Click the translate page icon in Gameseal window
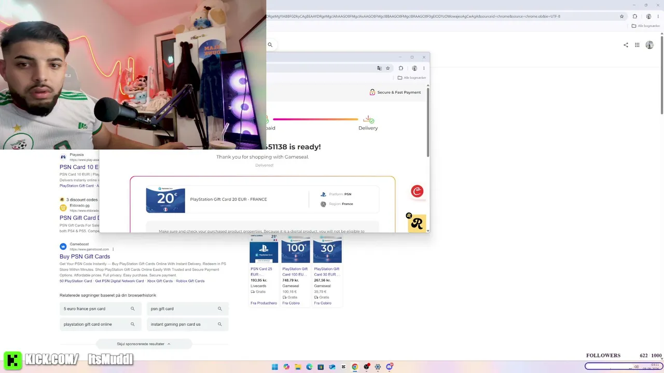The width and height of the screenshot is (664, 373). [379, 68]
